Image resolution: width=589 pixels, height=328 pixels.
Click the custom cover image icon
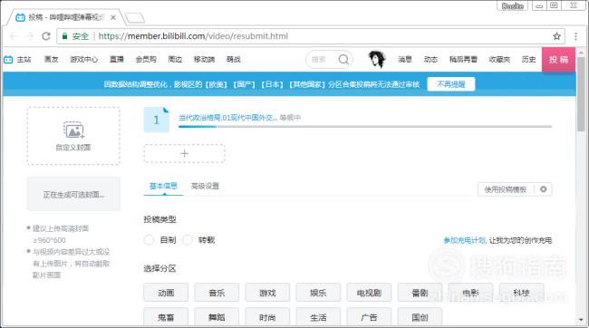(73, 130)
